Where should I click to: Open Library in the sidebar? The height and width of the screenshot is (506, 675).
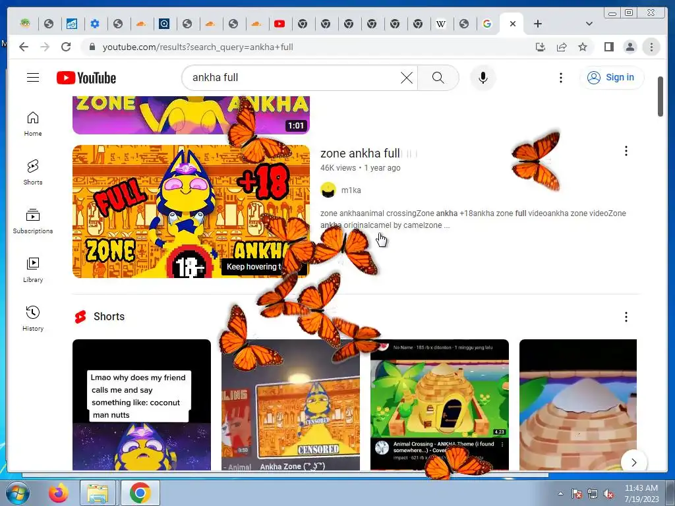click(33, 269)
